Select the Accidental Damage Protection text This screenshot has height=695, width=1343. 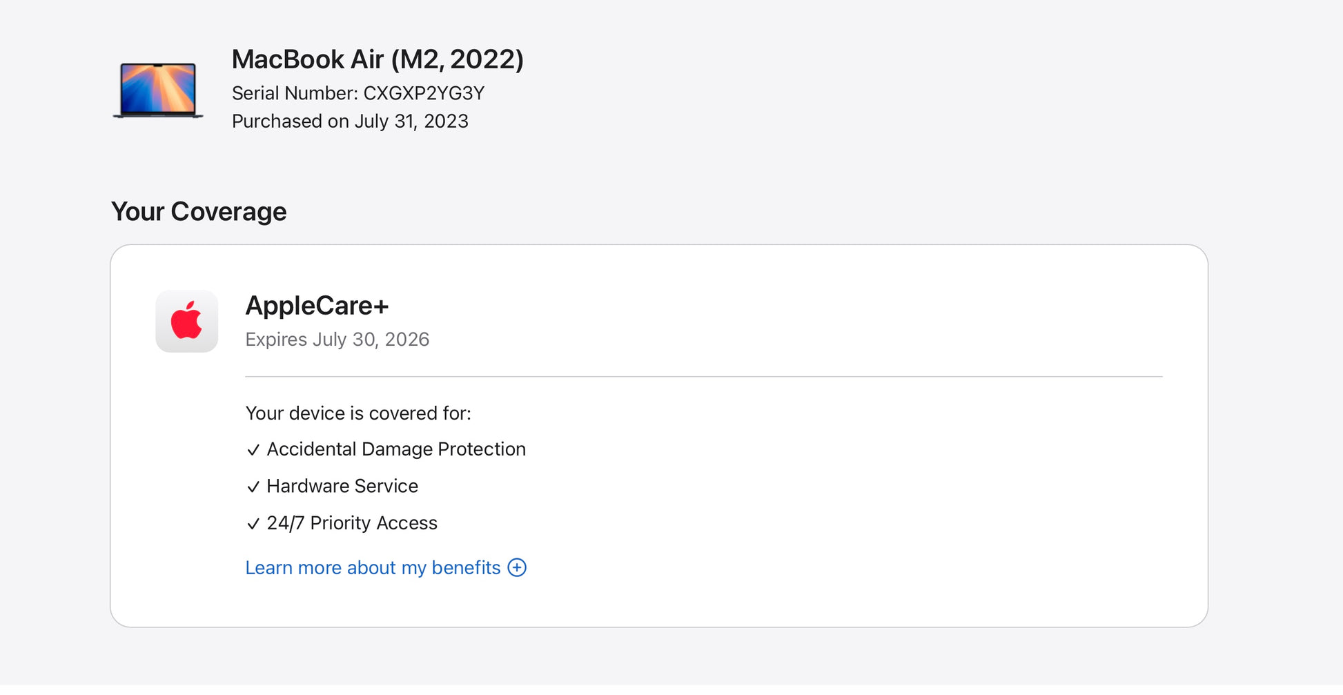click(396, 449)
